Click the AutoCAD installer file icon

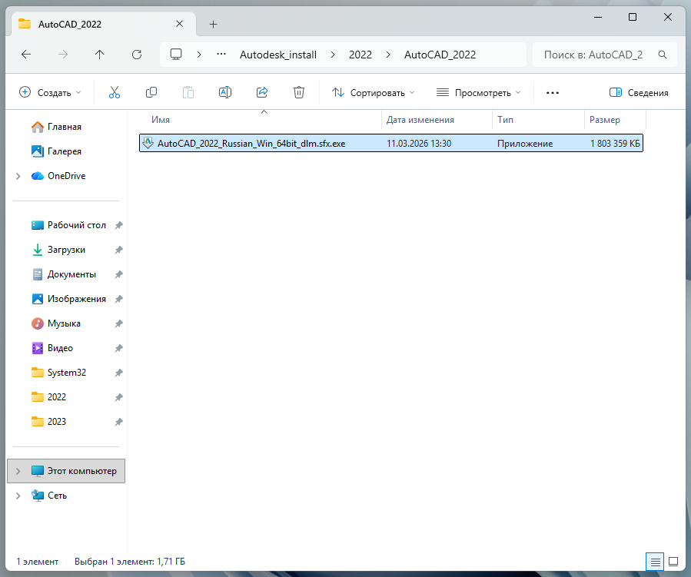tap(148, 143)
